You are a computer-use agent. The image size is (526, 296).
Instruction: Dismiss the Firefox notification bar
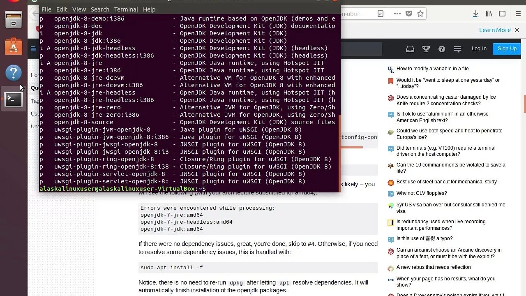(x=517, y=30)
